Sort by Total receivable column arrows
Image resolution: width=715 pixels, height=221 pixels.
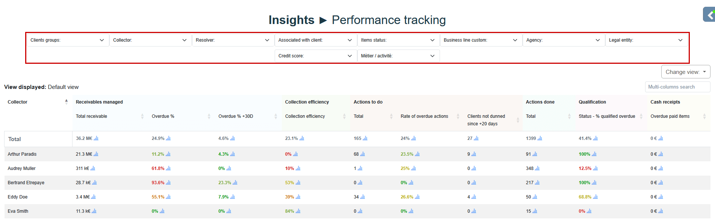tap(142, 116)
